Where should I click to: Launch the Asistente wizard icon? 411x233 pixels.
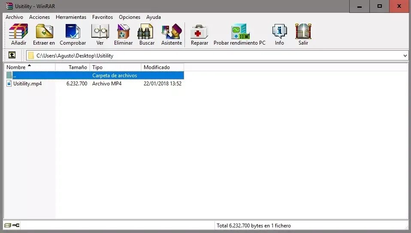tap(172, 31)
